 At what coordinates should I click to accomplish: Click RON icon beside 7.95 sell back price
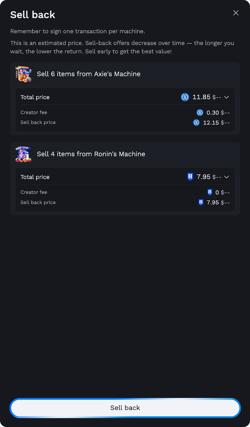coord(201,202)
